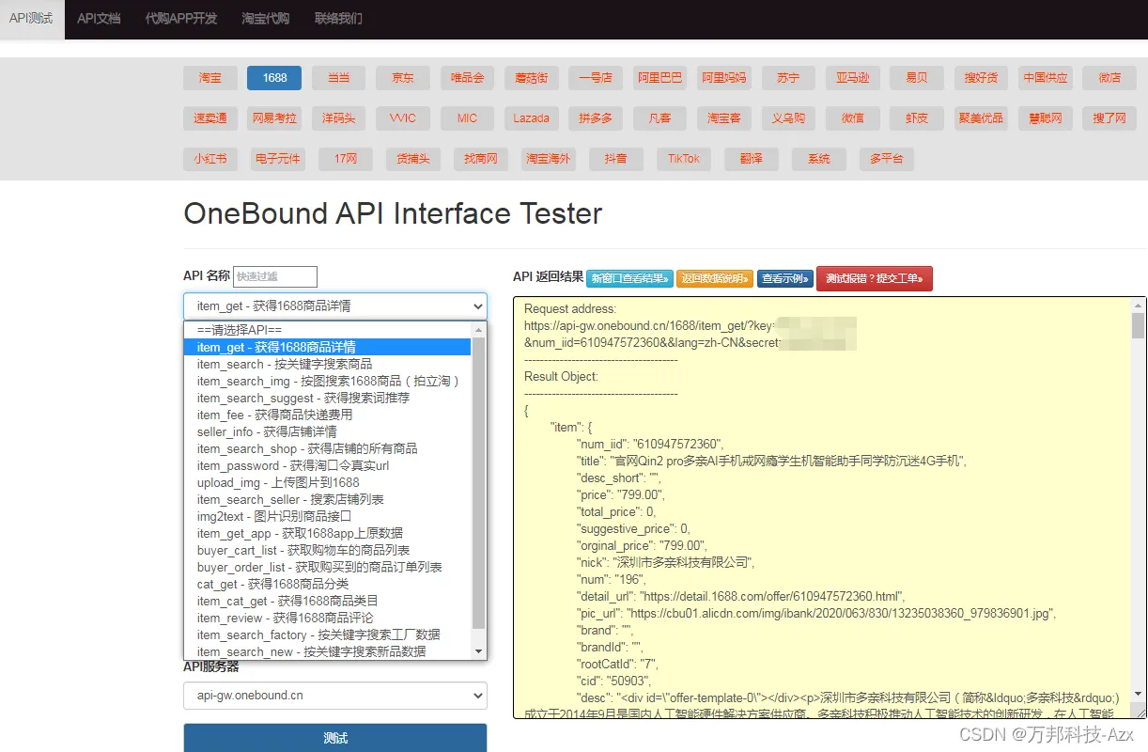Choose cat_get 获得1688商品分类 option
This screenshot has width=1148, height=752.
pos(328,584)
